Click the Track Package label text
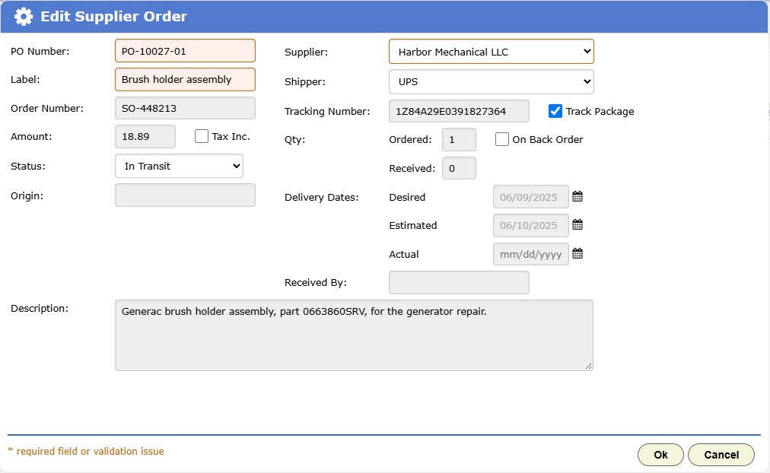This screenshot has width=770, height=473. tap(600, 111)
